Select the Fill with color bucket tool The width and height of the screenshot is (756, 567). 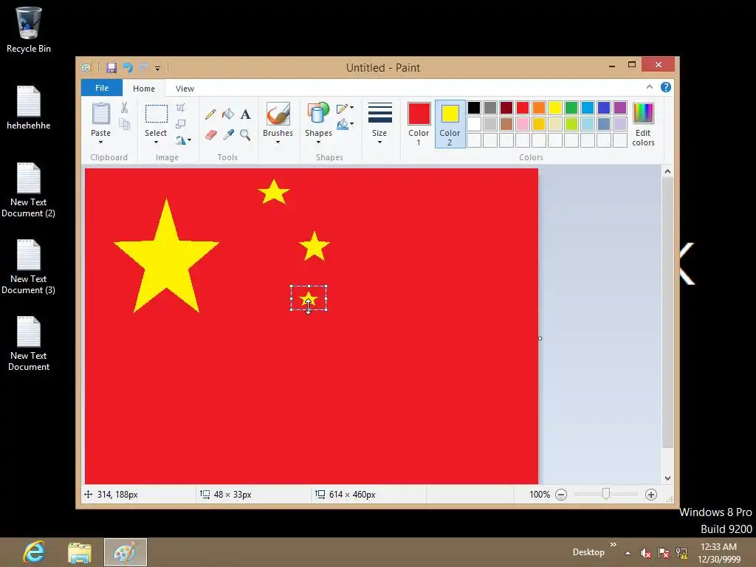point(228,114)
